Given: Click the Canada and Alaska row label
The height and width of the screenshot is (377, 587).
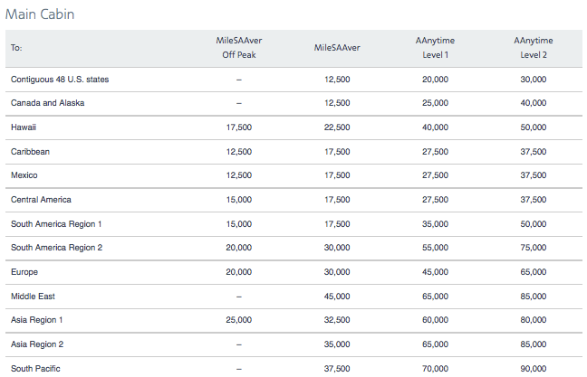Looking at the screenshot, I should click(47, 103).
